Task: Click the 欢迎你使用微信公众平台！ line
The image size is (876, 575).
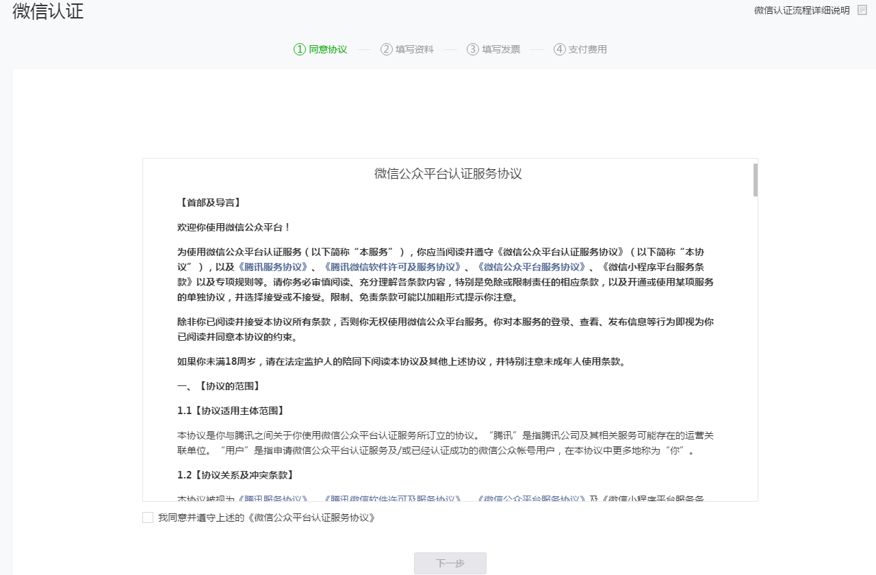Action: coord(234,227)
